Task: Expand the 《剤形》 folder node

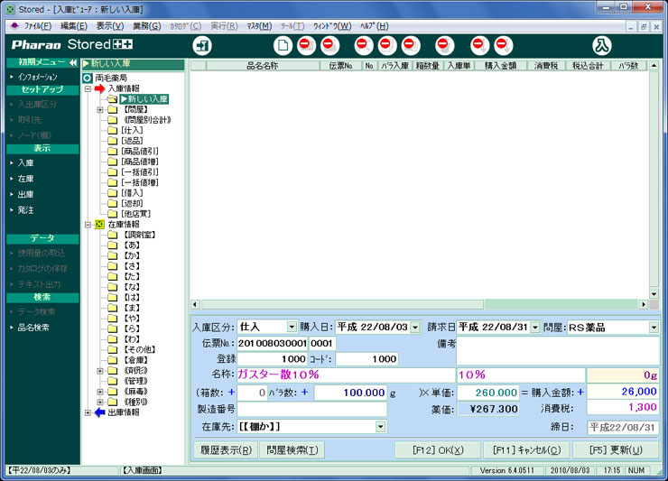Action: click(x=99, y=371)
